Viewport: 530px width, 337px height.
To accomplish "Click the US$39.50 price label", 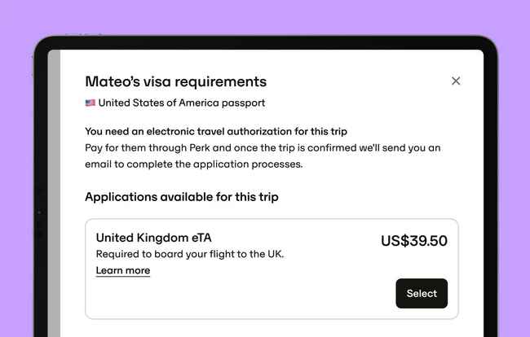I will (414, 241).
